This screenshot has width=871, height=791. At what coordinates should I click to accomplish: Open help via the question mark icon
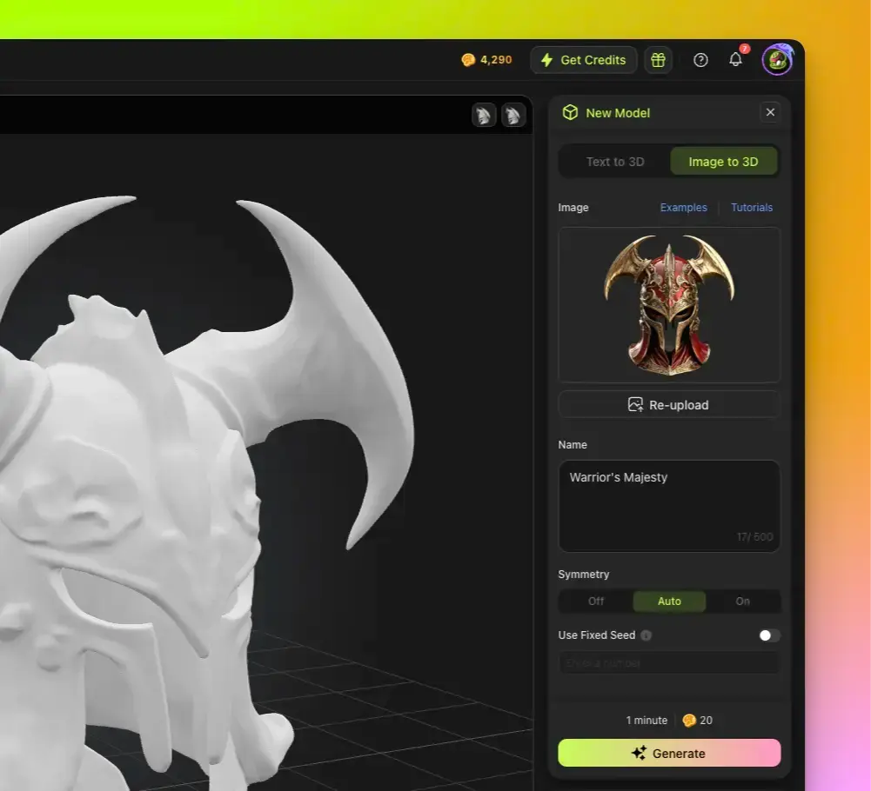tap(700, 60)
